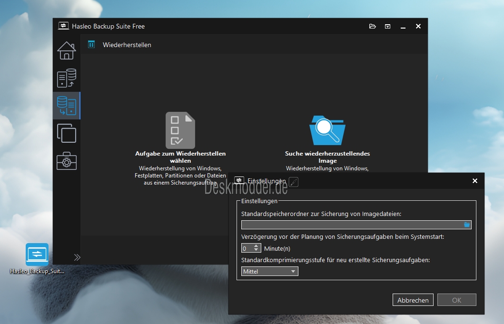Select the Restore section icon in sidebar
This screenshot has height=324, width=504.
pyautogui.click(x=67, y=106)
